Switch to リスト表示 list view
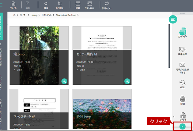 click(89, 5)
